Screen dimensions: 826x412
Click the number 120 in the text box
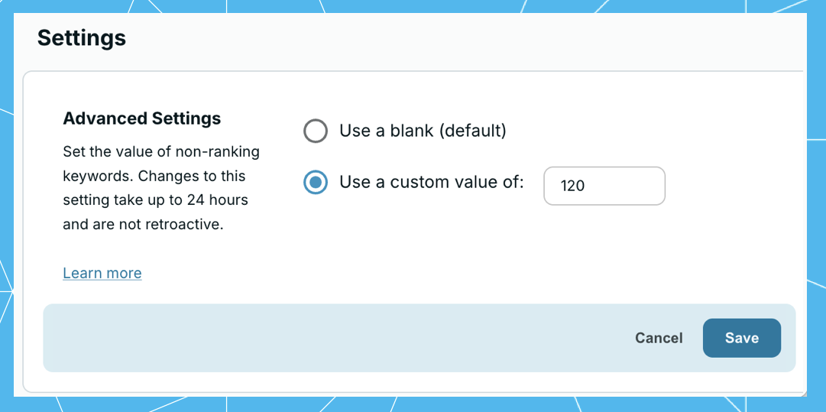pyautogui.click(x=572, y=186)
